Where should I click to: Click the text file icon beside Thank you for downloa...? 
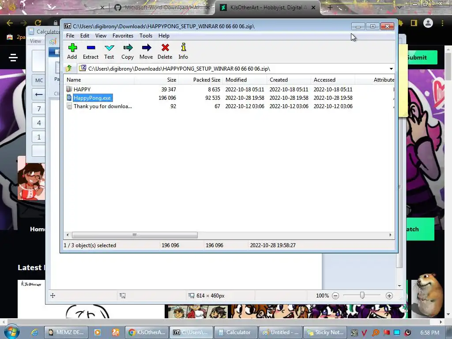(x=69, y=106)
